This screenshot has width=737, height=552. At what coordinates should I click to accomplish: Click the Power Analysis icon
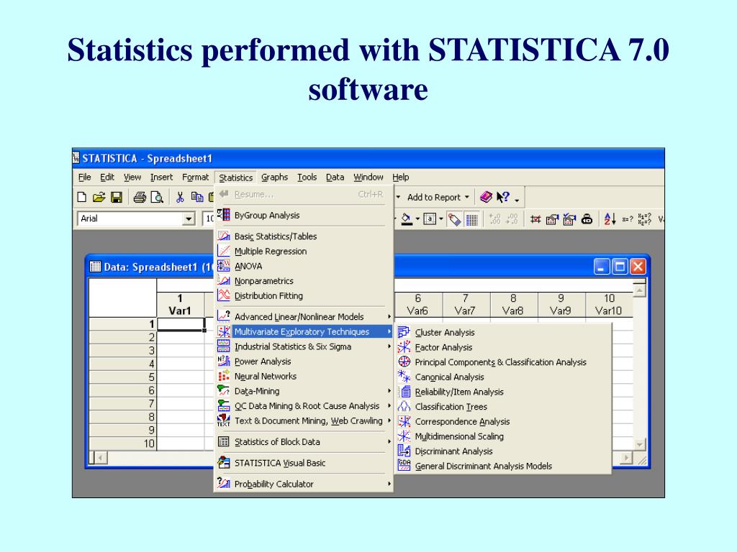click(224, 361)
